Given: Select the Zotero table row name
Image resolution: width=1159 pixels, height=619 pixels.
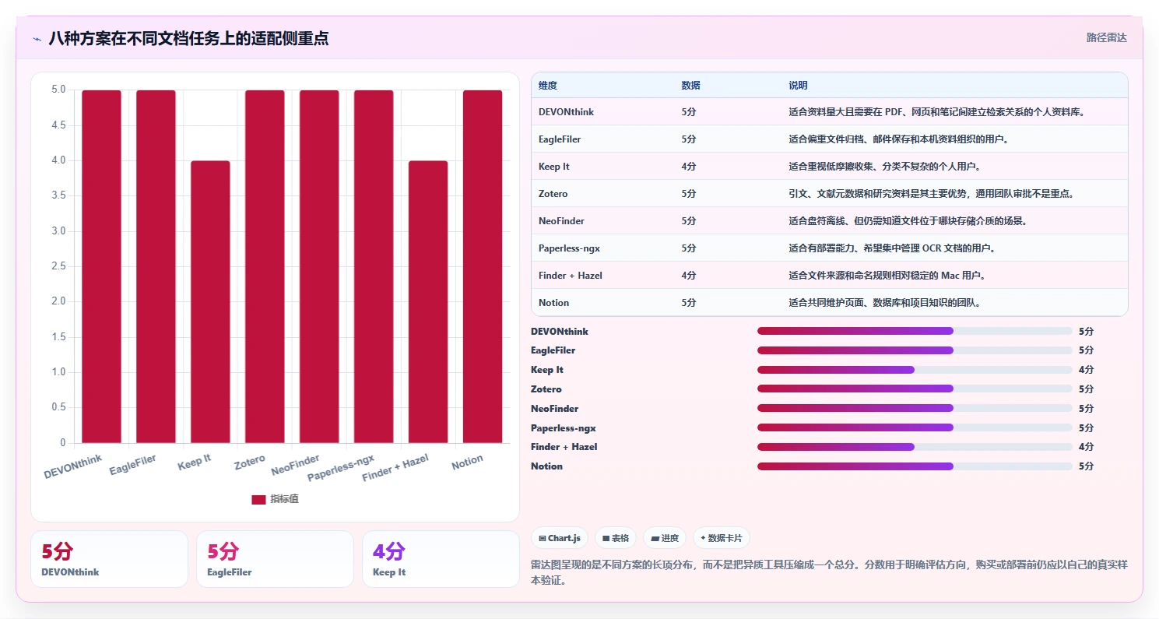Looking at the screenshot, I should tap(553, 194).
